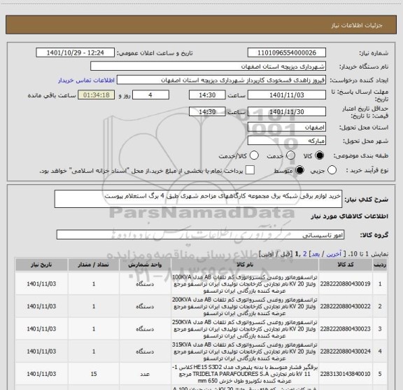Click the شماره نیاز number field
This screenshot has height=390, width=403.
pyautogui.click(x=287, y=53)
